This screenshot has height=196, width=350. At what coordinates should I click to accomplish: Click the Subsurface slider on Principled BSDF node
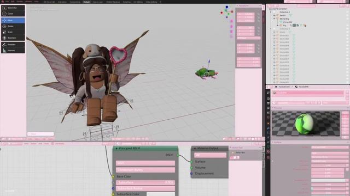click(x=145, y=182)
